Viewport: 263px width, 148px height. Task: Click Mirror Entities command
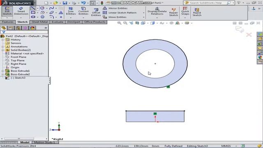point(115,8)
